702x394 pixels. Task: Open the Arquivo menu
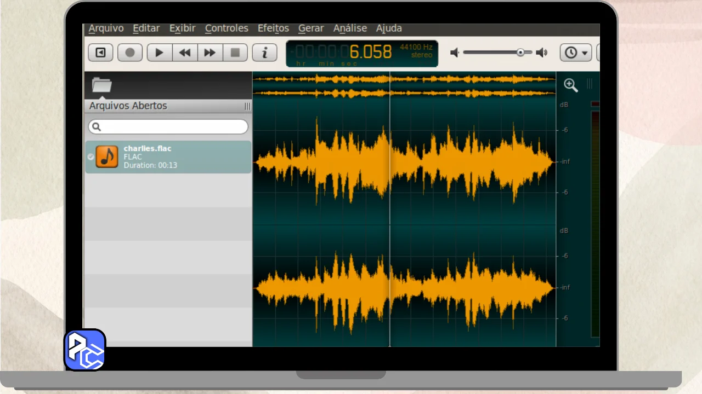[x=106, y=28]
